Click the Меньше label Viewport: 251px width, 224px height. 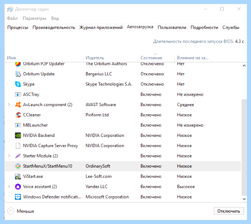click(26, 211)
